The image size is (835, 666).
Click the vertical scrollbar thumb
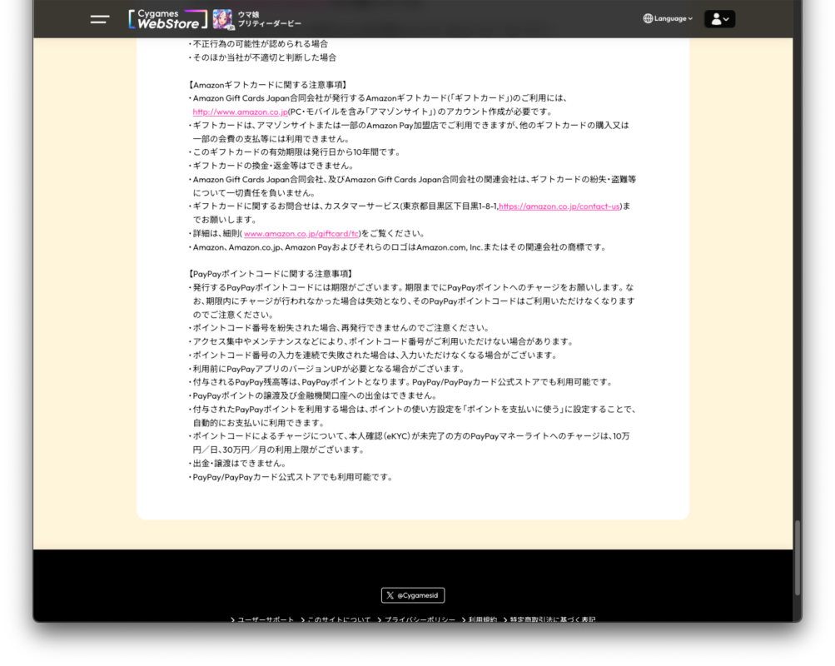tap(797, 556)
